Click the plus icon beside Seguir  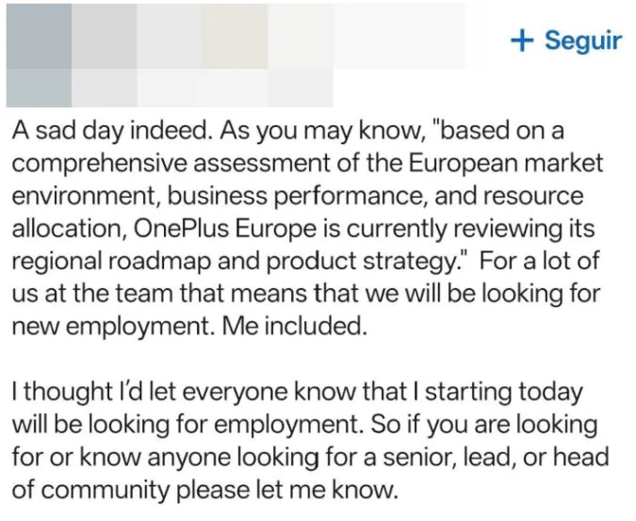click(x=521, y=41)
